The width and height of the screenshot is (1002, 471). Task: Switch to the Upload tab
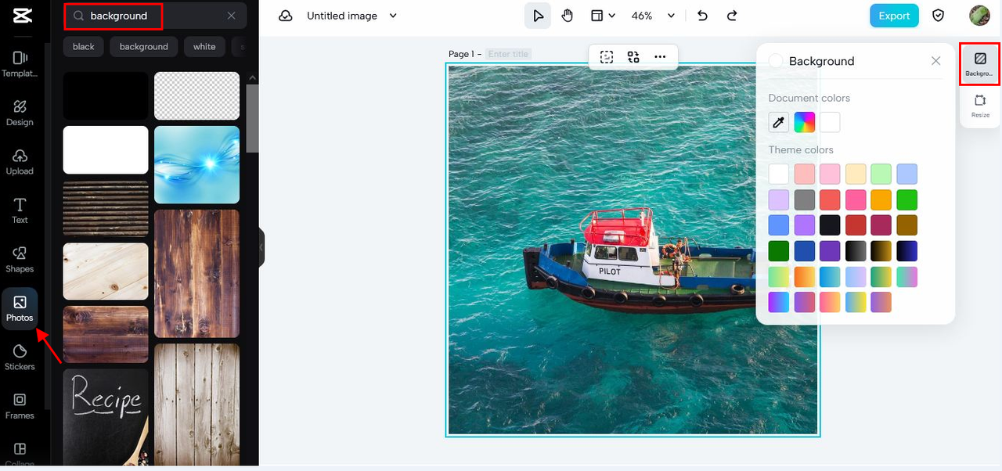click(x=20, y=161)
